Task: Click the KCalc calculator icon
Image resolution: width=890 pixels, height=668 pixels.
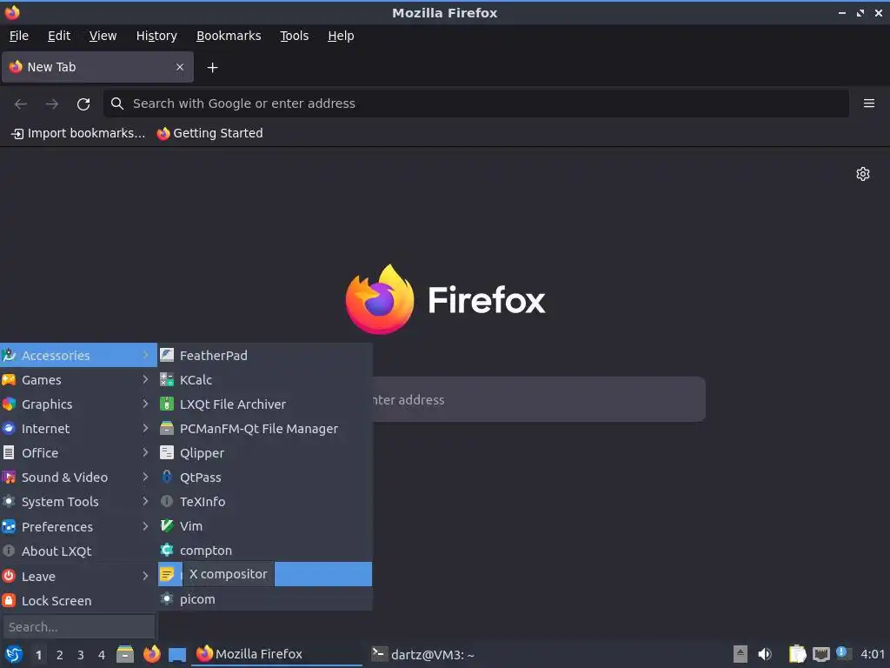Action: pos(167,380)
